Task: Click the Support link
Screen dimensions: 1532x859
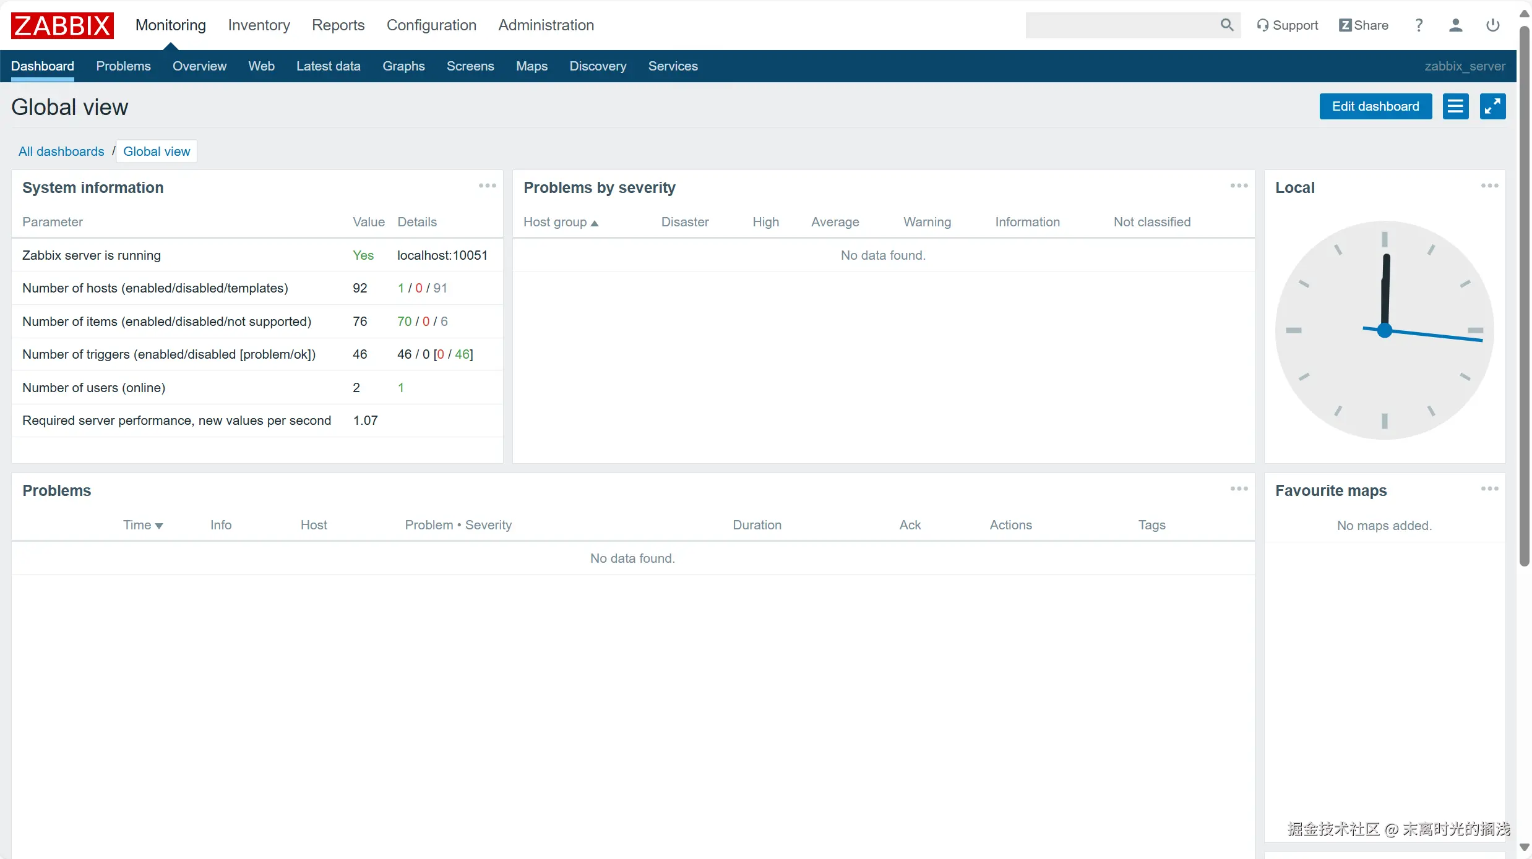Action: 1288,25
